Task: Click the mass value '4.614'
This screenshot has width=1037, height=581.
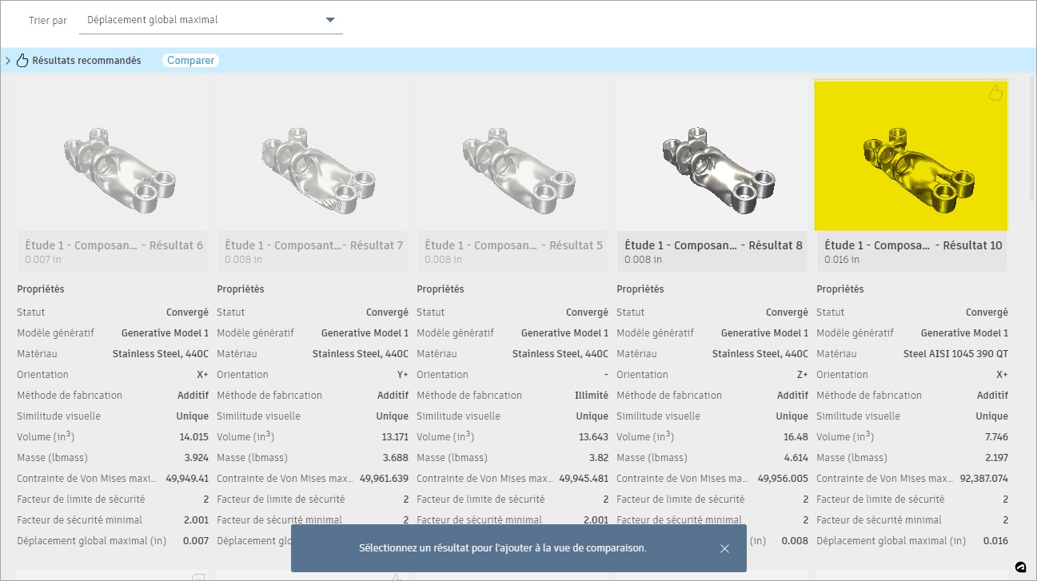Action: (796, 457)
